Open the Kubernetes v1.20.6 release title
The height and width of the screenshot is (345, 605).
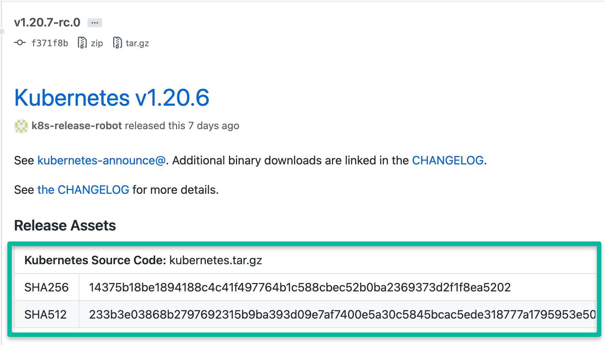coord(112,98)
